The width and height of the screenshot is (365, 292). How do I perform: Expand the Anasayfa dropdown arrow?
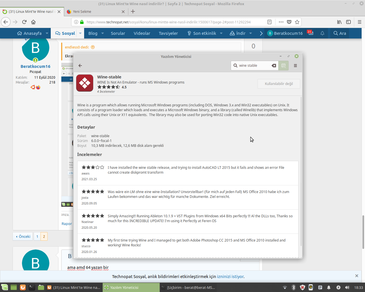[47, 33]
